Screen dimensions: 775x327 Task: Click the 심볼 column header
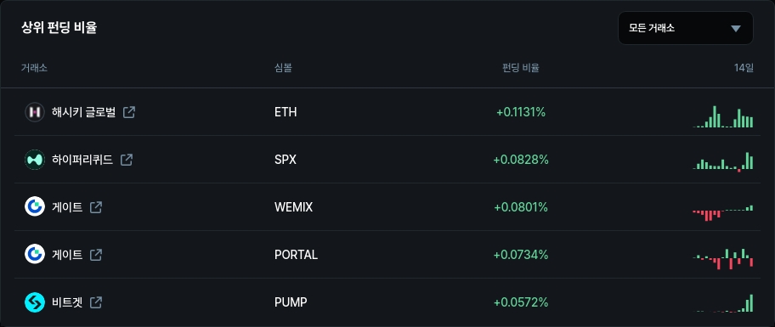coord(283,68)
